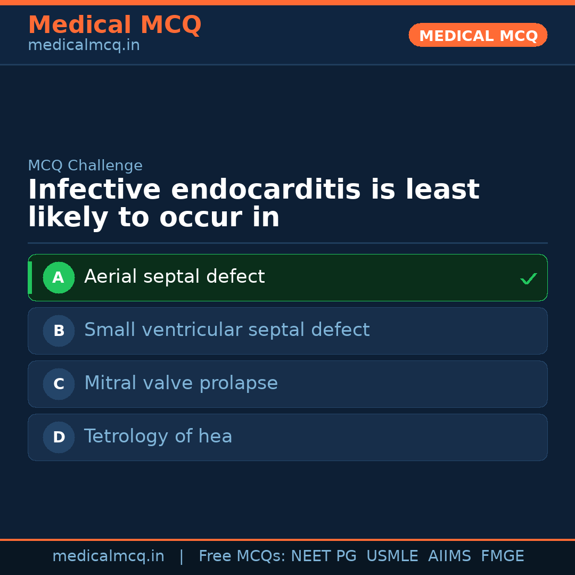Image resolution: width=575 pixels, height=575 pixels.
Task: Open medicalmcq.in link under header title
Action: pyautogui.click(x=84, y=46)
